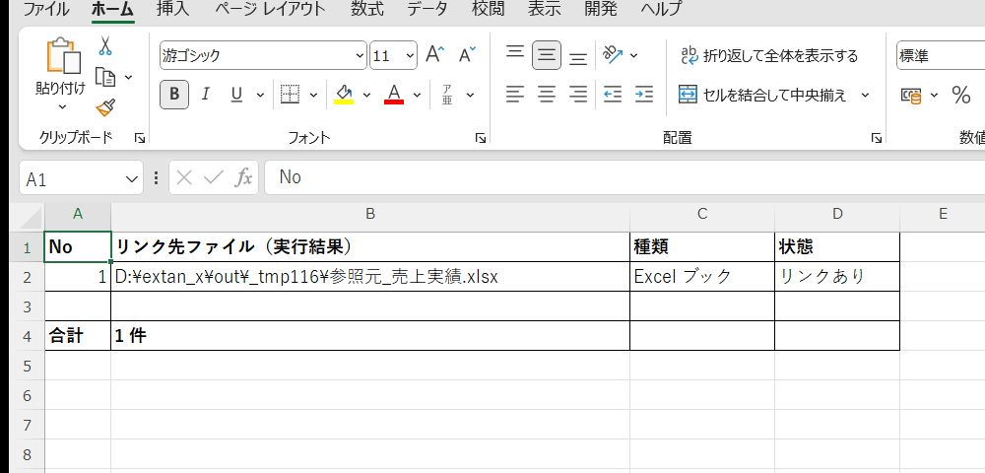The image size is (985, 473).
Task: Open the font size dropdown
Action: (x=411, y=56)
